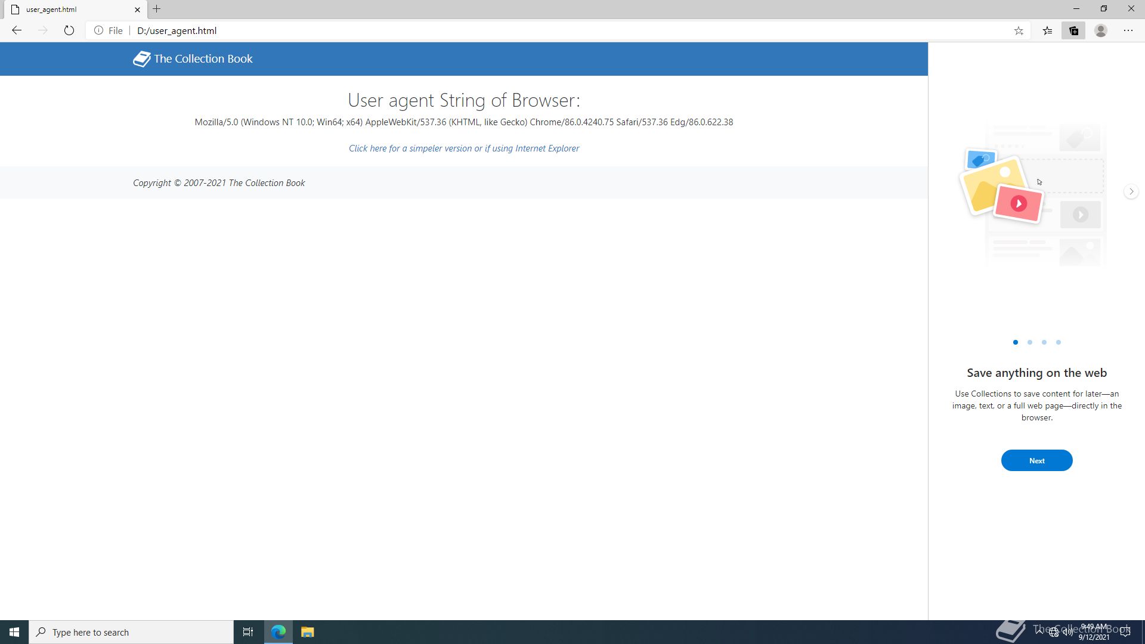
Task: Open Task View on taskbar
Action: [x=248, y=632]
